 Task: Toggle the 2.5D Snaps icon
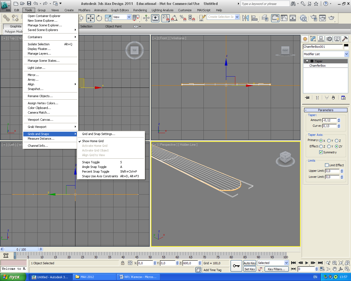(x=165, y=18)
